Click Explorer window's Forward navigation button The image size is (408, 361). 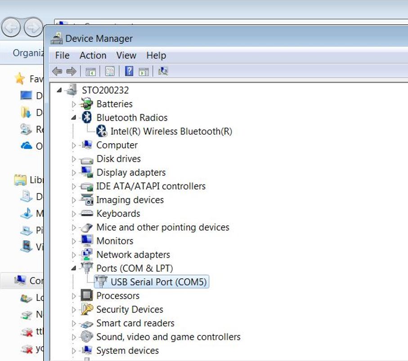(33, 27)
